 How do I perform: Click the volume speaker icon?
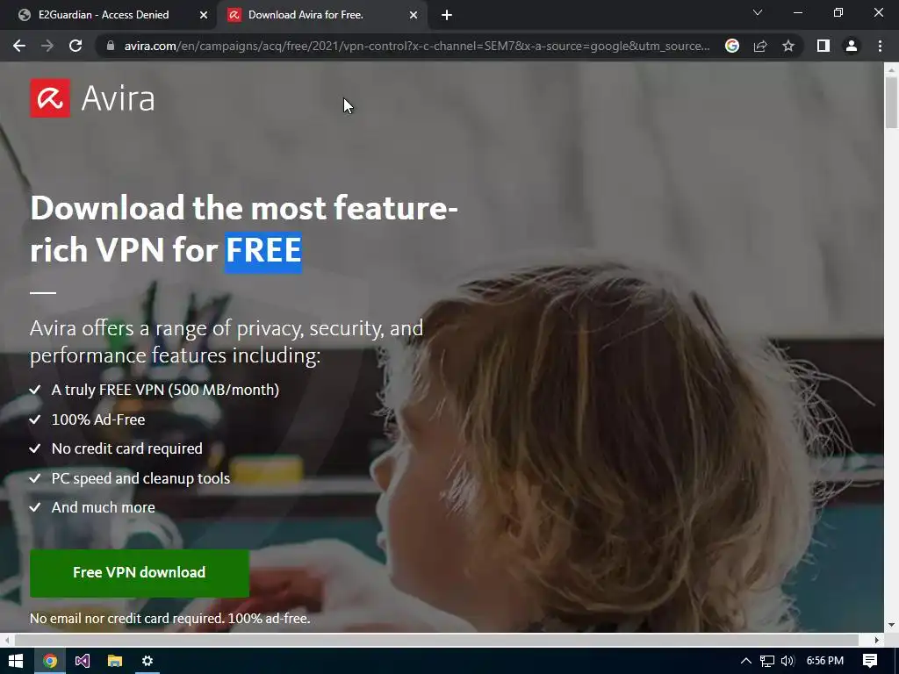[x=788, y=661]
